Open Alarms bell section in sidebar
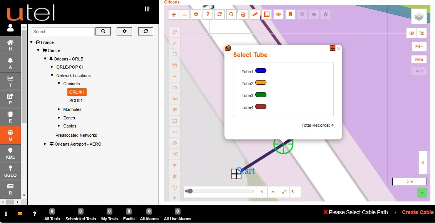 tap(10, 63)
